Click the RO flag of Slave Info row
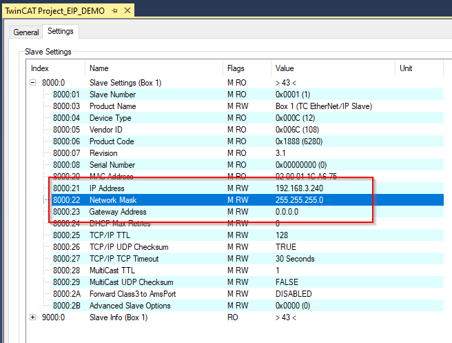The image size is (452, 343). (233, 317)
